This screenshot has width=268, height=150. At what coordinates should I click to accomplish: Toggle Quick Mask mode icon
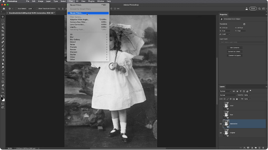pyautogui.click(x=3, y=104)
